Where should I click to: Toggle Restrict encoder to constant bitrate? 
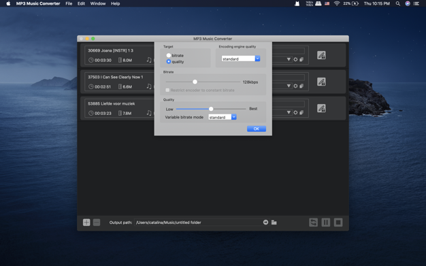tap(167, 90)
